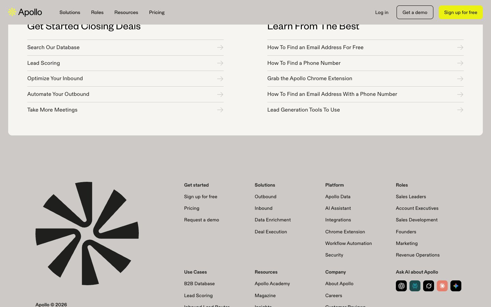Open the Chrome Extension footer link

pyautogui.click(x=345, y=232)
